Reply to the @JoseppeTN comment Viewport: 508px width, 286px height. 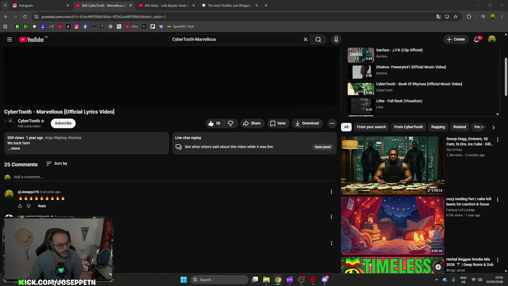pos(42,206)
